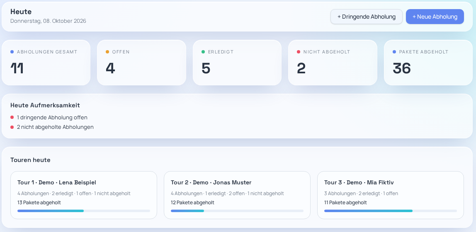This screenshot has height=232, width=476.
Task: Click the '1 dringende Abholung offen' alert
Action: (52, 117)
